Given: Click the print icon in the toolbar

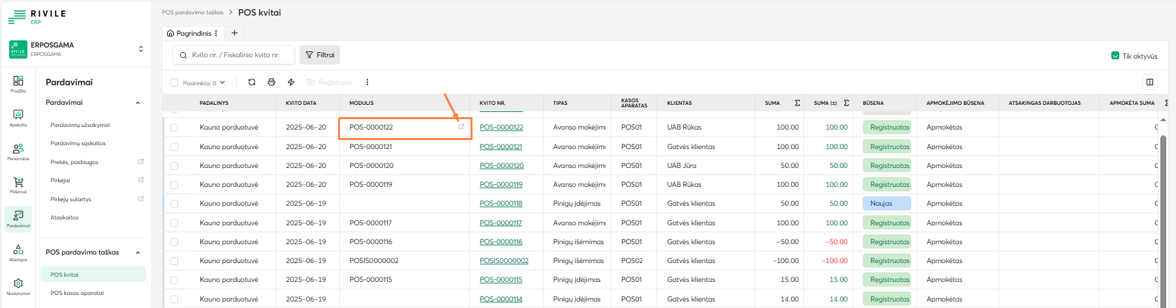Looking at the screenshot, I should [271, 82].
